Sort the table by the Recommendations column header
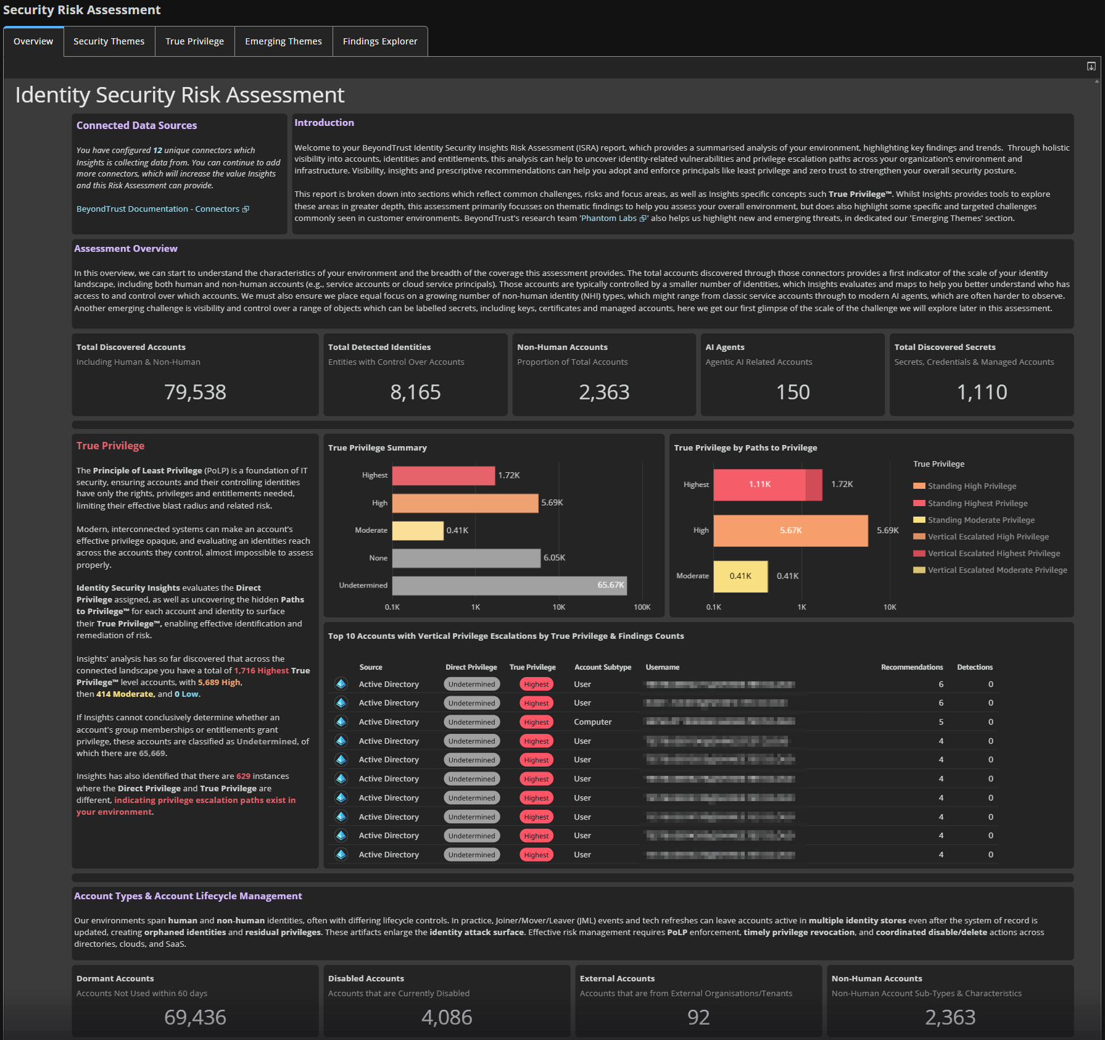The image size is (1105, 1040). (x=912, y=667)
